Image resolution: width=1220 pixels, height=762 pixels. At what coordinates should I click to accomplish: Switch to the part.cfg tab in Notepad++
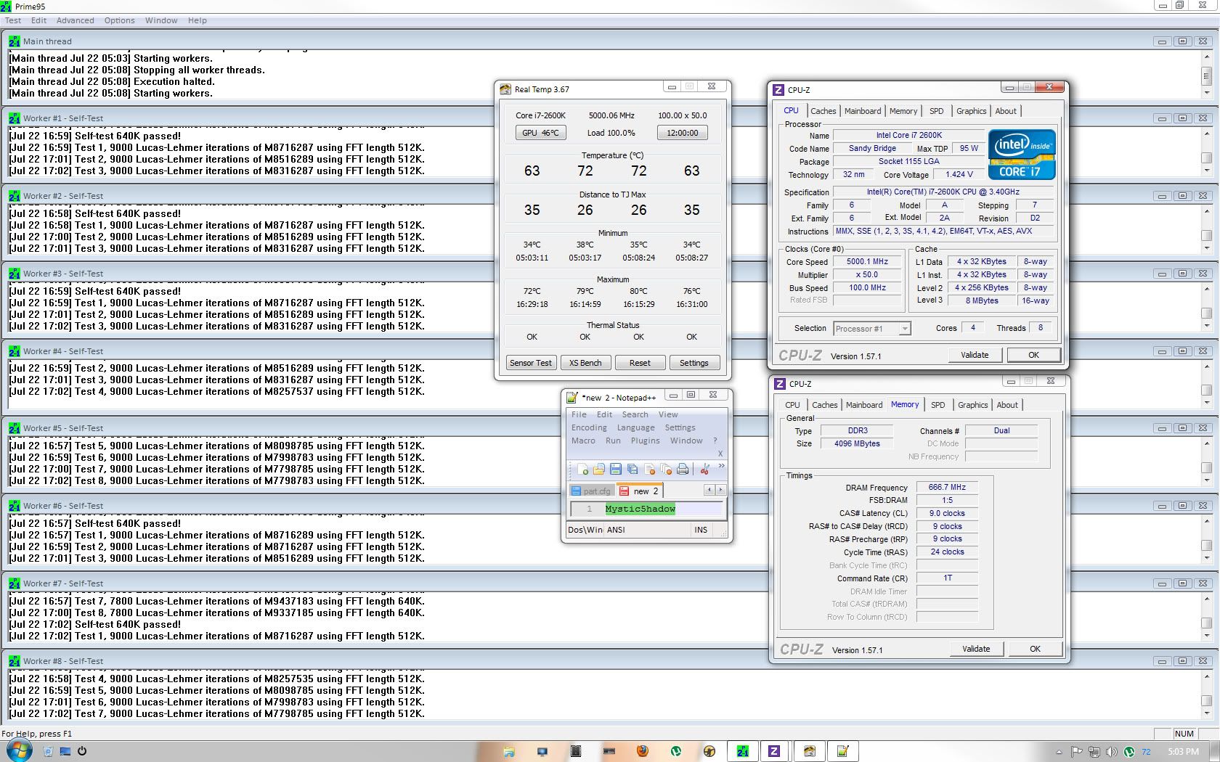tap(592, 491)
